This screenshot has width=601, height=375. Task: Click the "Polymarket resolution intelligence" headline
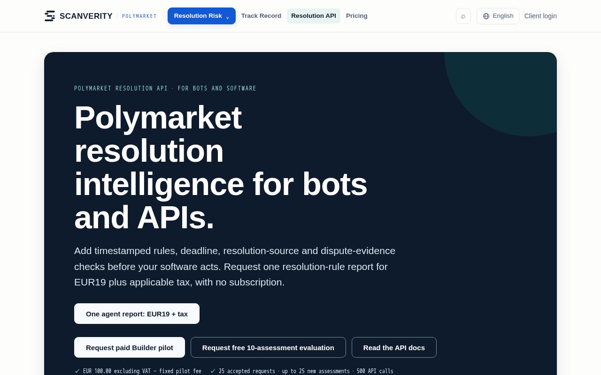[x=221, y=167]
